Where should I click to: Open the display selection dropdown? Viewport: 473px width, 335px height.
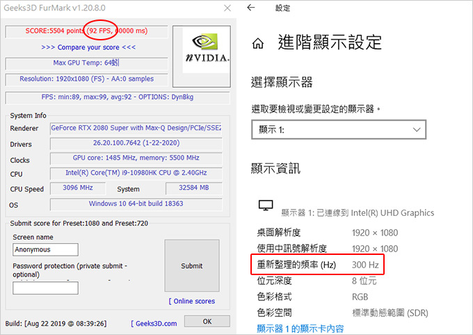339,130
